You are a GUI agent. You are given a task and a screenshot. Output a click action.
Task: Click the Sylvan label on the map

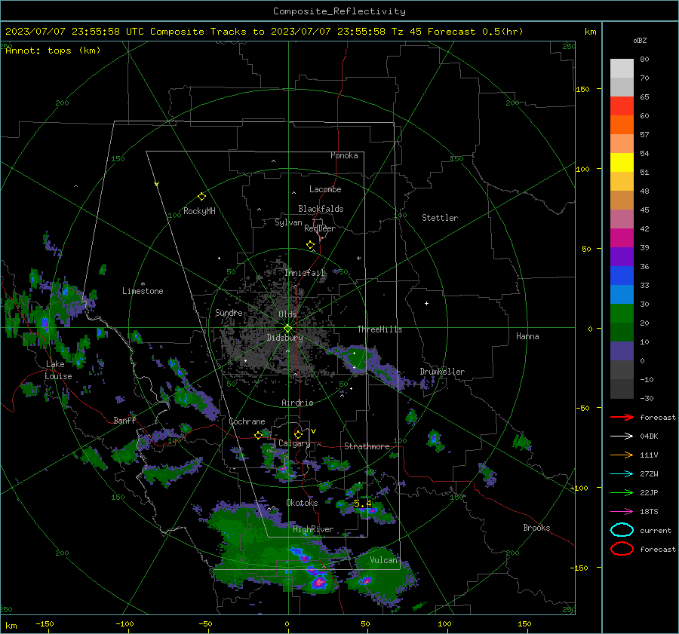pyautogui.click(x=288, y=222)
